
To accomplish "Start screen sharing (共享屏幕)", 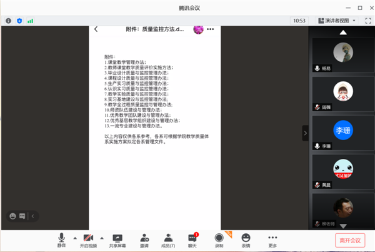I will pos(117,240).
